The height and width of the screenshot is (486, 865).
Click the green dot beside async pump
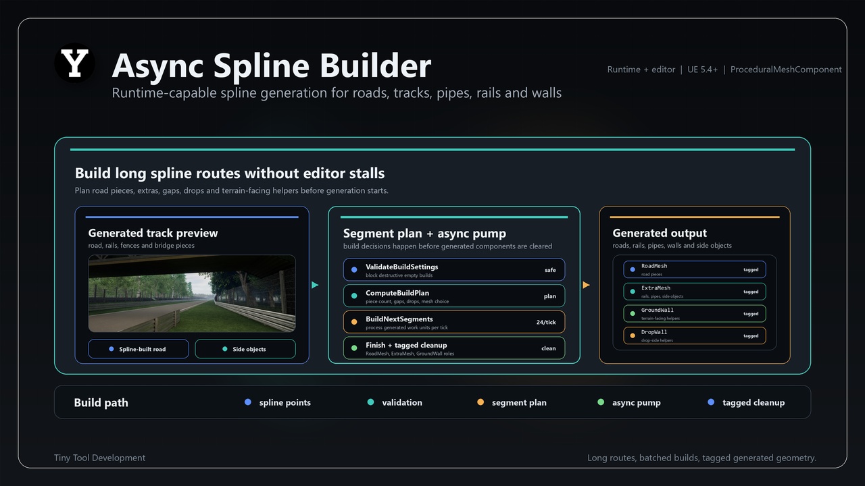(x=601, y=402)
